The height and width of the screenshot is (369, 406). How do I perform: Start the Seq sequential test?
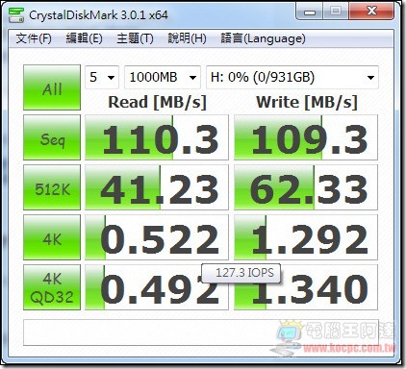click(x=52, y=137)
